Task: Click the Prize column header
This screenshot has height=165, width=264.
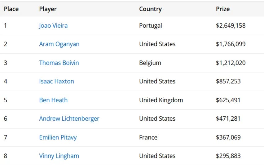Action: click(x=223, y=9)
